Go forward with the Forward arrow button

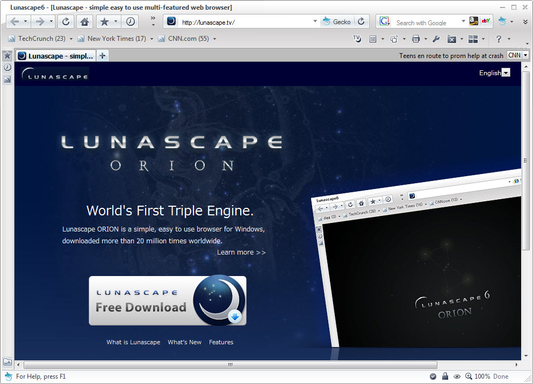pos(40,21)
